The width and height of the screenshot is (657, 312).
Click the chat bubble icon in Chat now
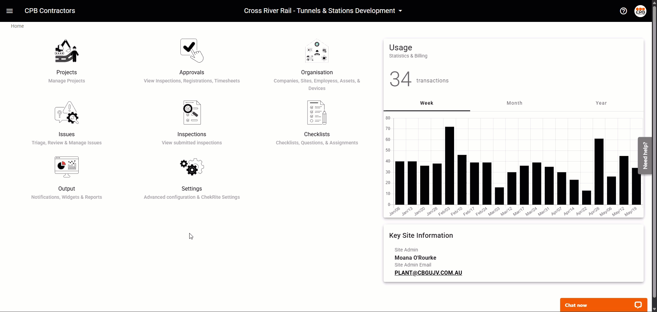(638, 305)
